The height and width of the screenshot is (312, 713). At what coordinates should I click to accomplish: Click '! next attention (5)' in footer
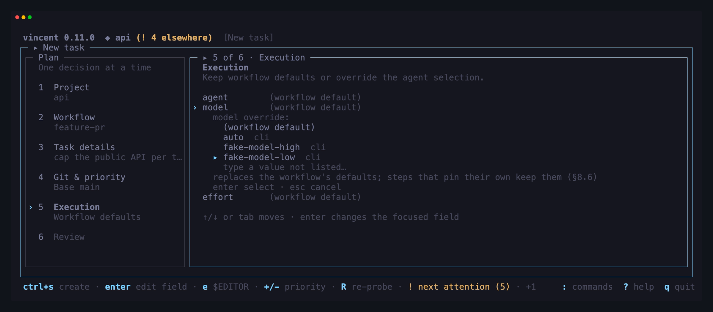pos(459,287)
